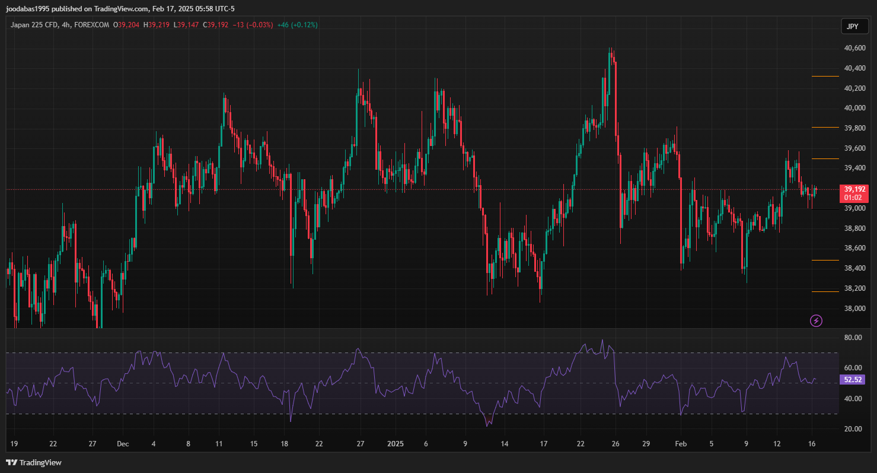Click the purple 52.52 RSI value label

(x=854, y=379)
